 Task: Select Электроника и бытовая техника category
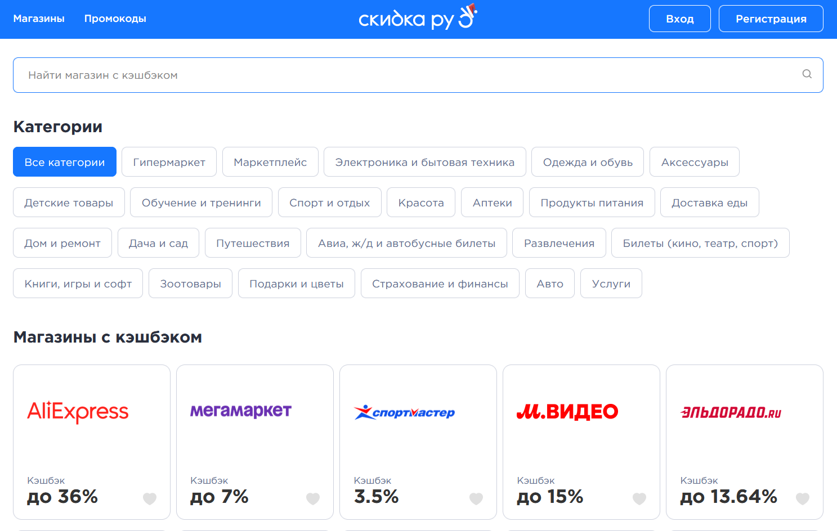click(425, 162)
